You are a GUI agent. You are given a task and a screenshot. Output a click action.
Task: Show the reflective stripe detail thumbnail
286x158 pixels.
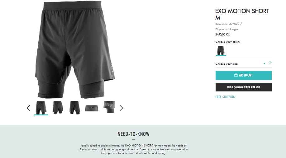109,107
